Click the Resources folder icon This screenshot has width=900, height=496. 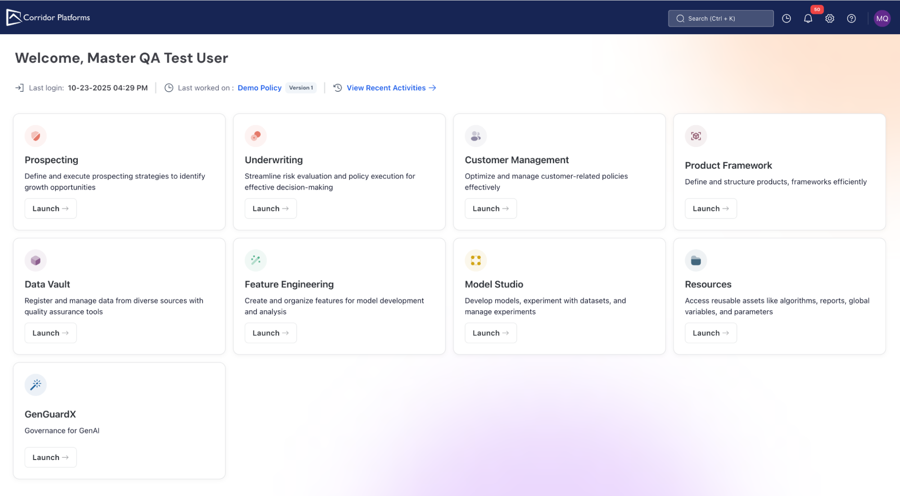(696, 260)
